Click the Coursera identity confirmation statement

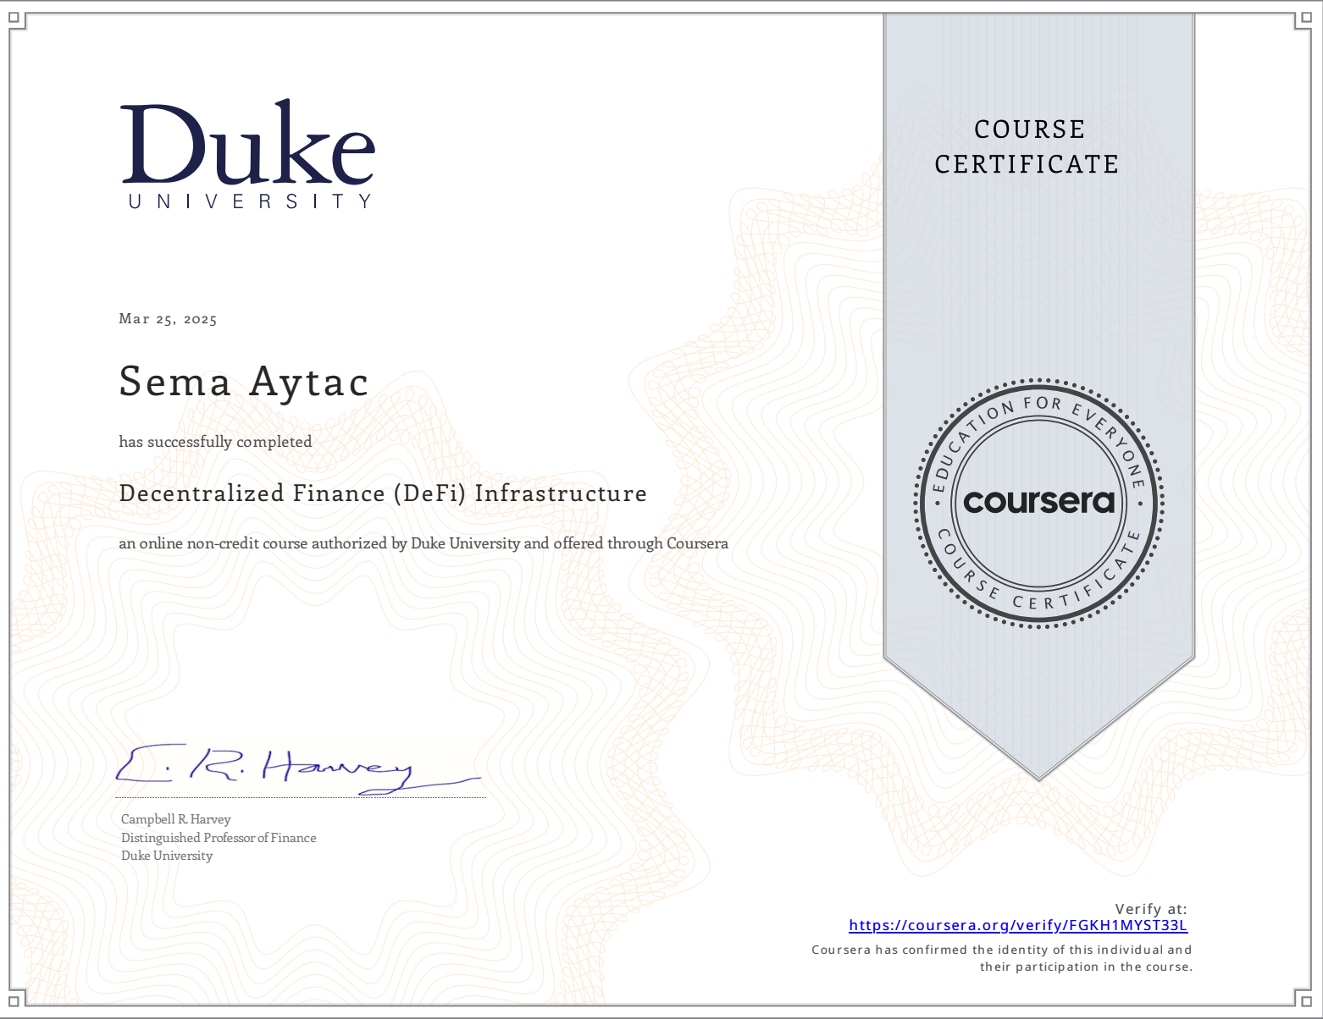click(x=1001, y=958)
